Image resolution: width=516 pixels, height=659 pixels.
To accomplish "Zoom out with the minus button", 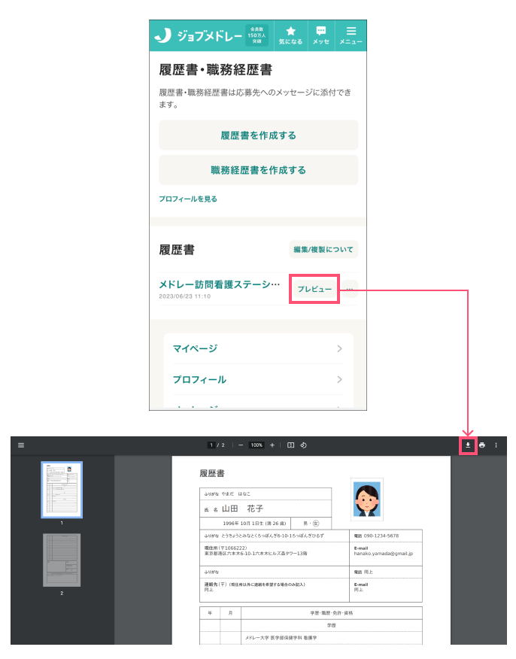I will [x=241, y=445].
